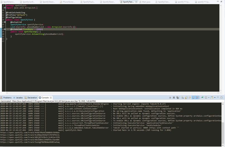225x147 pixels.
Task: Open the SpotifyClien... editor tab
Action: (162, 2)
